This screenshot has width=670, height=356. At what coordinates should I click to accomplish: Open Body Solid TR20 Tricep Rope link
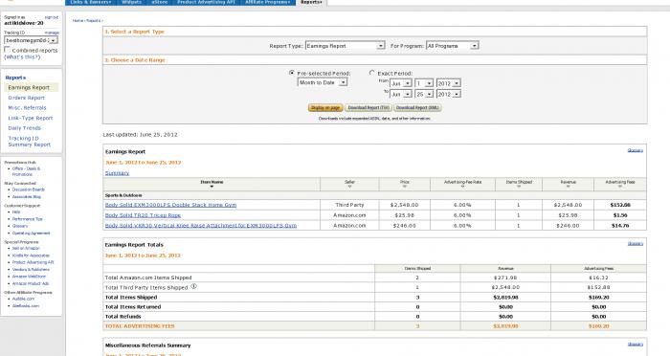[x=143, y=215]
